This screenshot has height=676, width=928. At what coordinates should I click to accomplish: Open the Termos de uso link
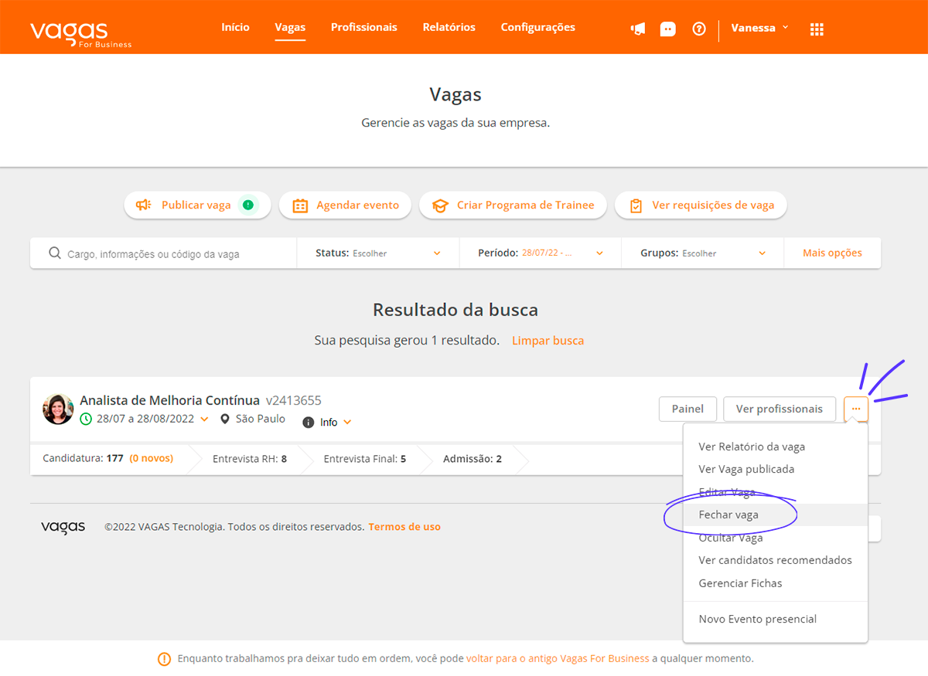click(404, 527)
